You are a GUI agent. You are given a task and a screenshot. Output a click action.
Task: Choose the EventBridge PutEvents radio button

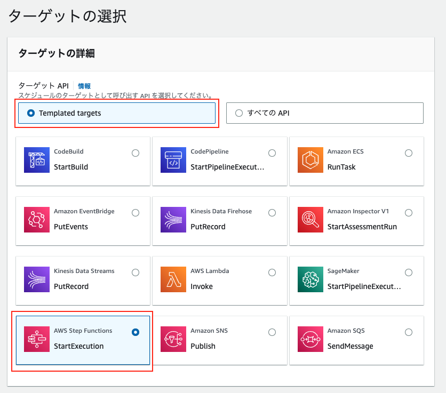pos(136,213)
